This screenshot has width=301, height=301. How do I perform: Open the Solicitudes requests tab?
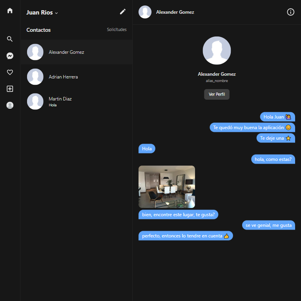point(117,30)
